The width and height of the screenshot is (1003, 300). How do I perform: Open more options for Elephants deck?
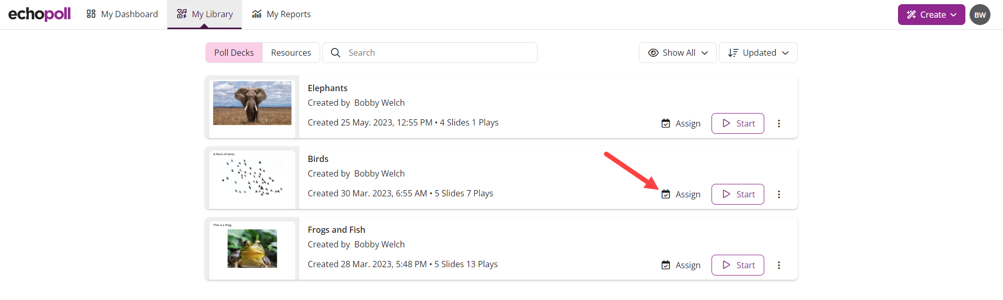pos(778,123)
